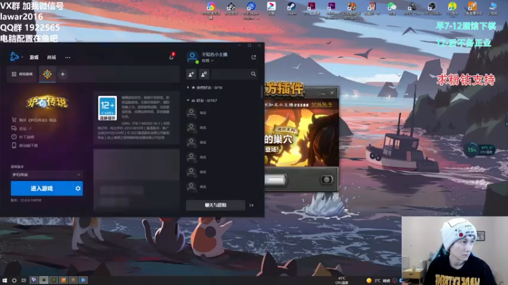Viewport: 508px width, 285px height.
Task: Open friend requests management icon
Action: [x=204, y=74]
